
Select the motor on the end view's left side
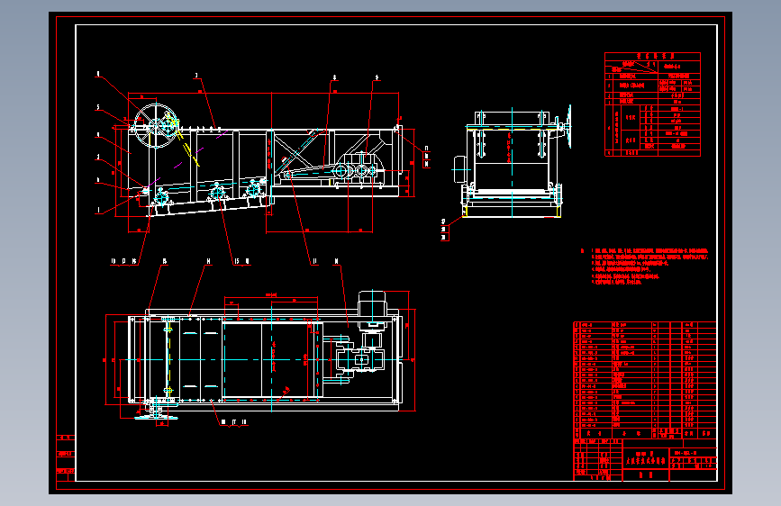click(459, 170)
